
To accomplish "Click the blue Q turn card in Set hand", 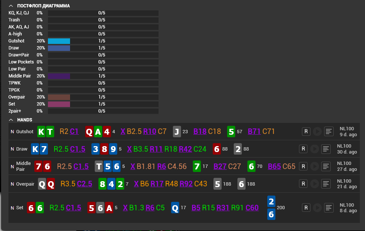I will 175,208.
